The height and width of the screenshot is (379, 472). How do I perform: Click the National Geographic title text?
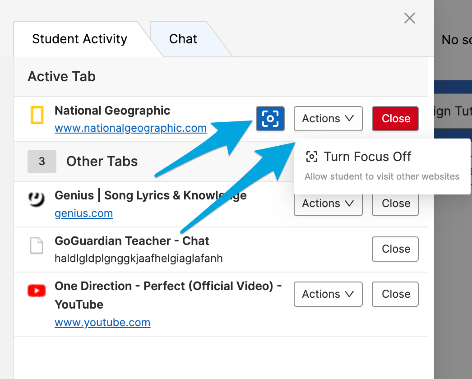point(112,111)
